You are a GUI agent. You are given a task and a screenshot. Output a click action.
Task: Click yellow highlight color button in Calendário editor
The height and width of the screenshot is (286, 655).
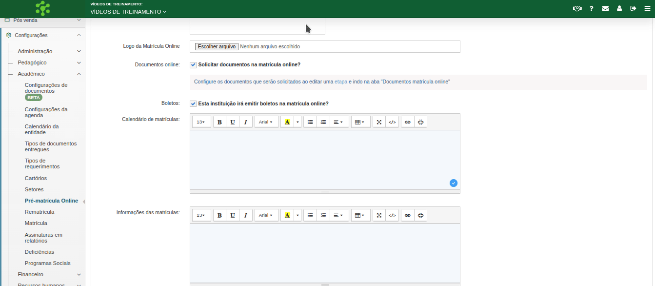coord(287,122)
